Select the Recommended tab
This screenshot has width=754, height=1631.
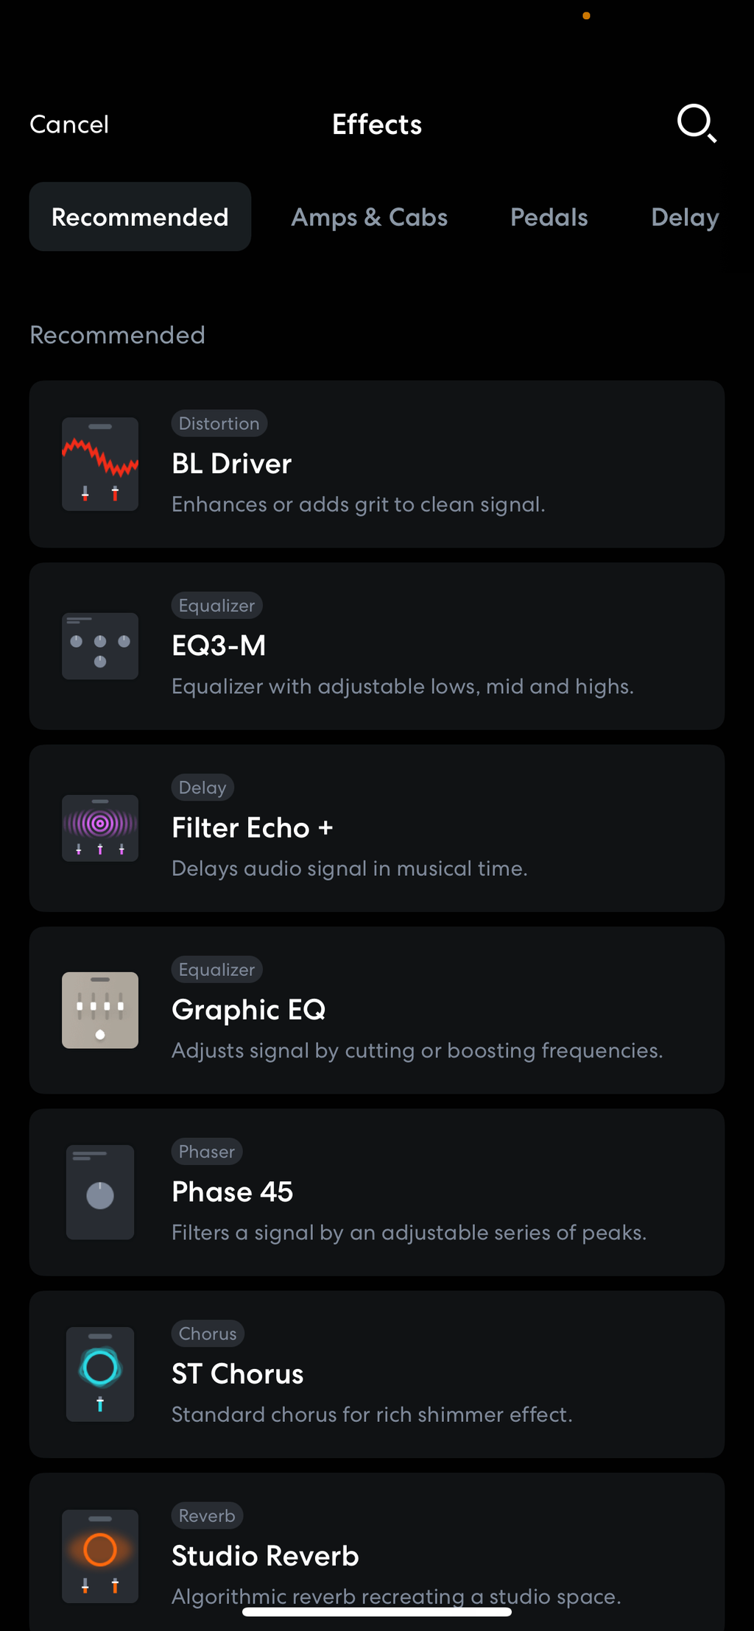tap(140, 217)
